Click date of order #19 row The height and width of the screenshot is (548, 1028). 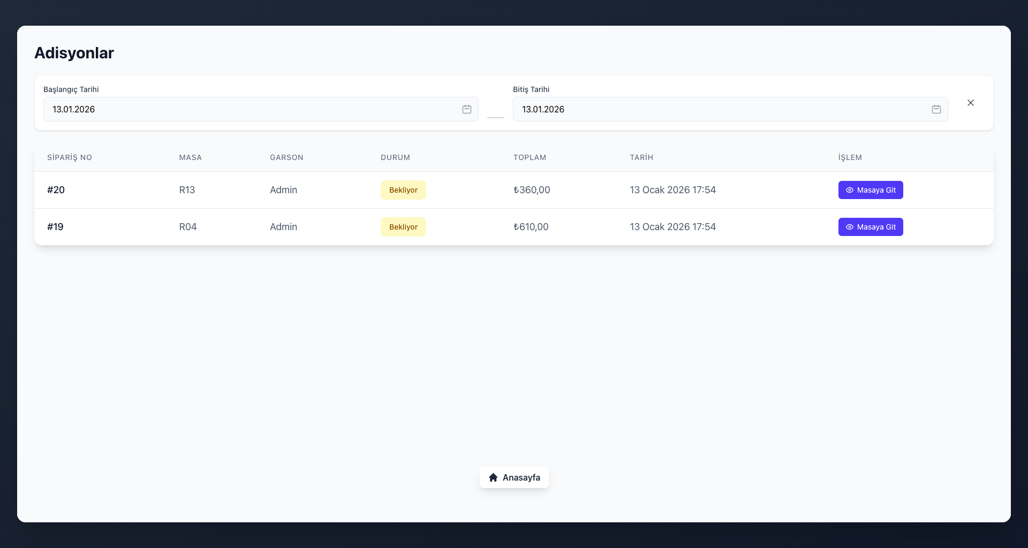pos(672,227)
